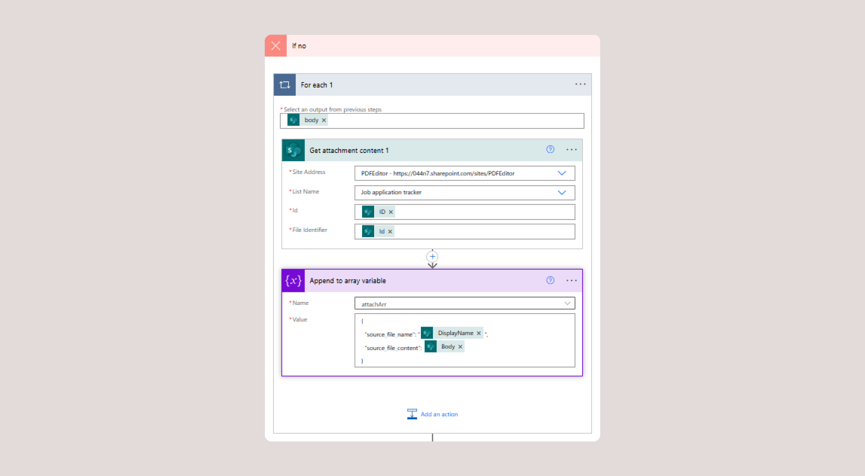Remove the Body token in Value
Image resolution: width=865 pixels, height=476 pixels.
(460, 347)
